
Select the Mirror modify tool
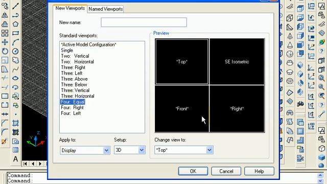5,15
